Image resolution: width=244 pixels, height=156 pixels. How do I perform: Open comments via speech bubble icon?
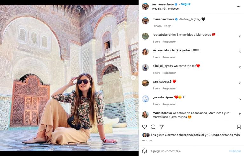coord(153,127)
